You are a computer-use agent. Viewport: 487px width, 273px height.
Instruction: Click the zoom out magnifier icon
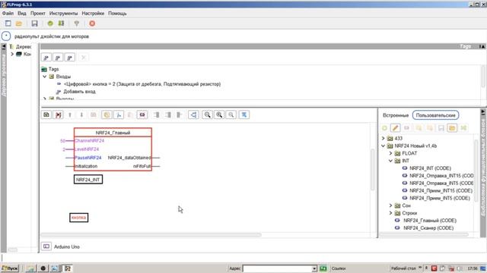coord(207,115)
